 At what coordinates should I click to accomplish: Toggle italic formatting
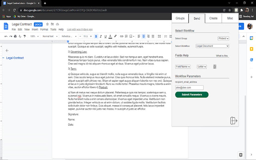100,36
